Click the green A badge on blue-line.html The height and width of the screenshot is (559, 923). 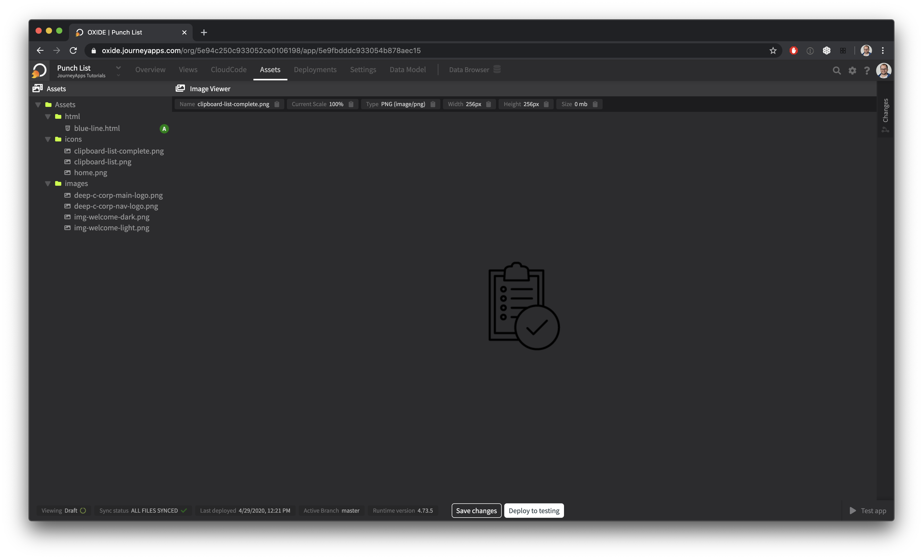pyautogui.click(x=164, y=129)
